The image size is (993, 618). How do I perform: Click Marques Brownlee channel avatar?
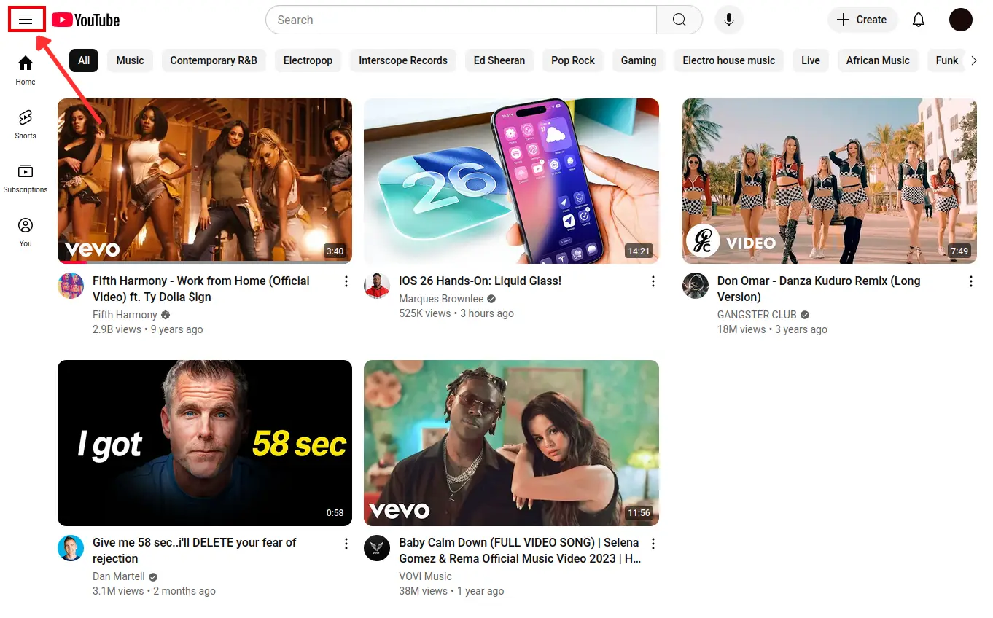(x=377, y=286)
